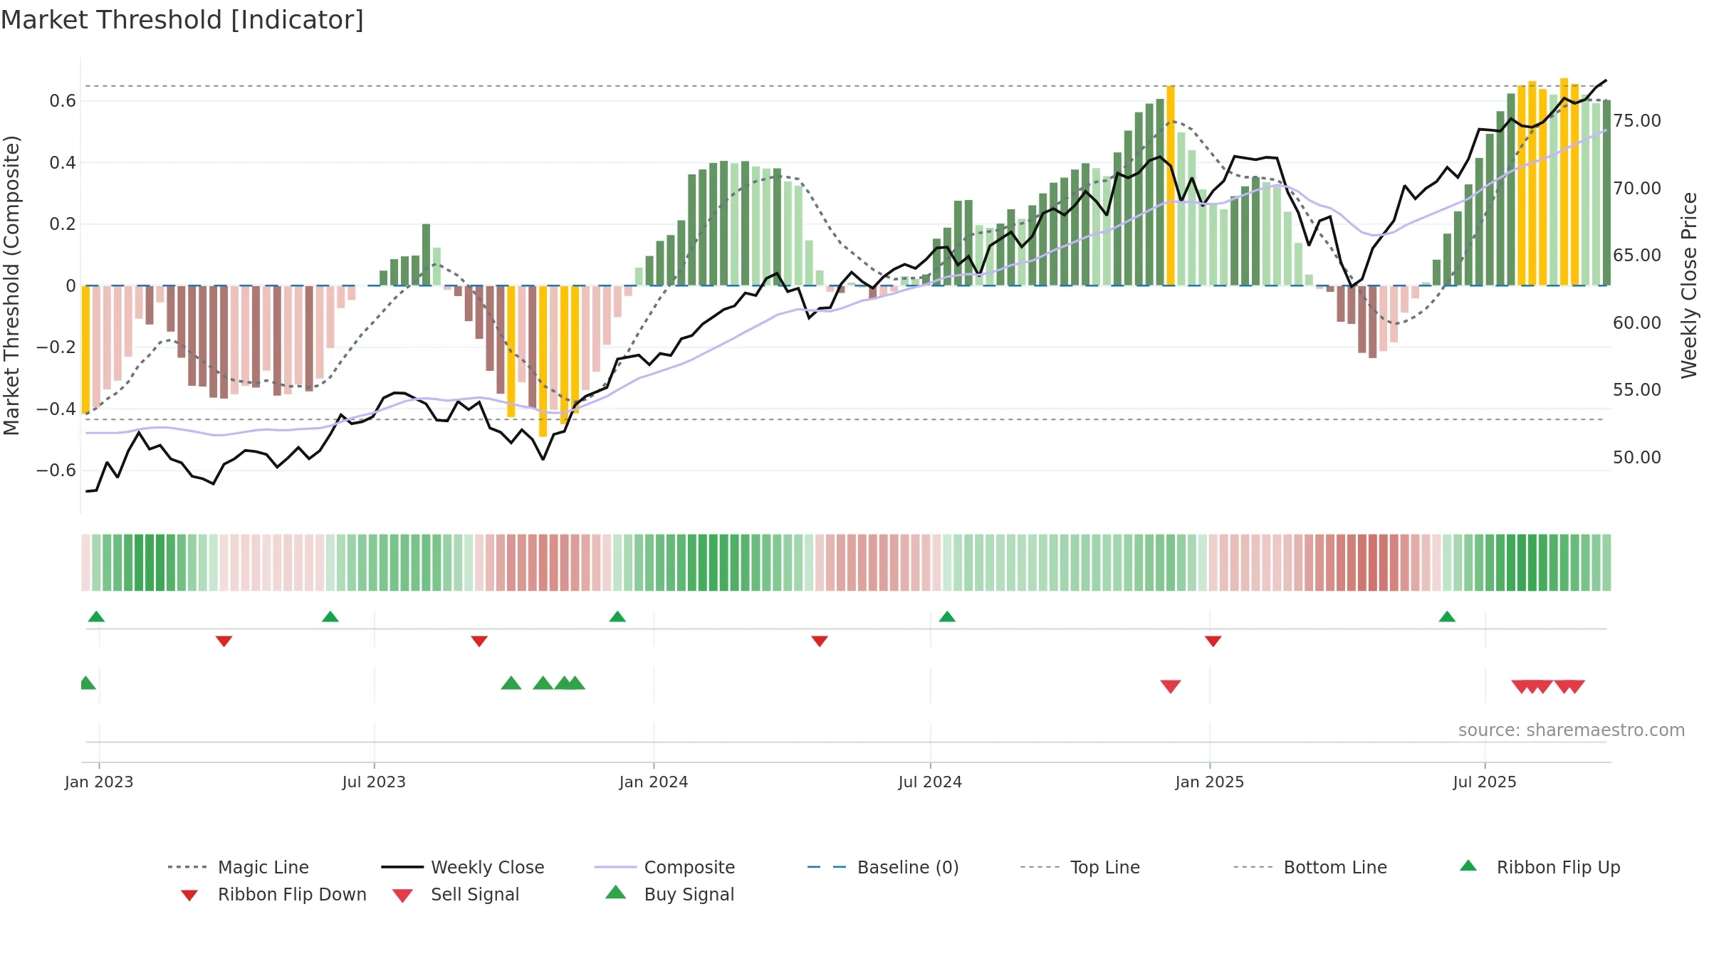Toggle the Ribbon Flip Down legend entry

273,894
